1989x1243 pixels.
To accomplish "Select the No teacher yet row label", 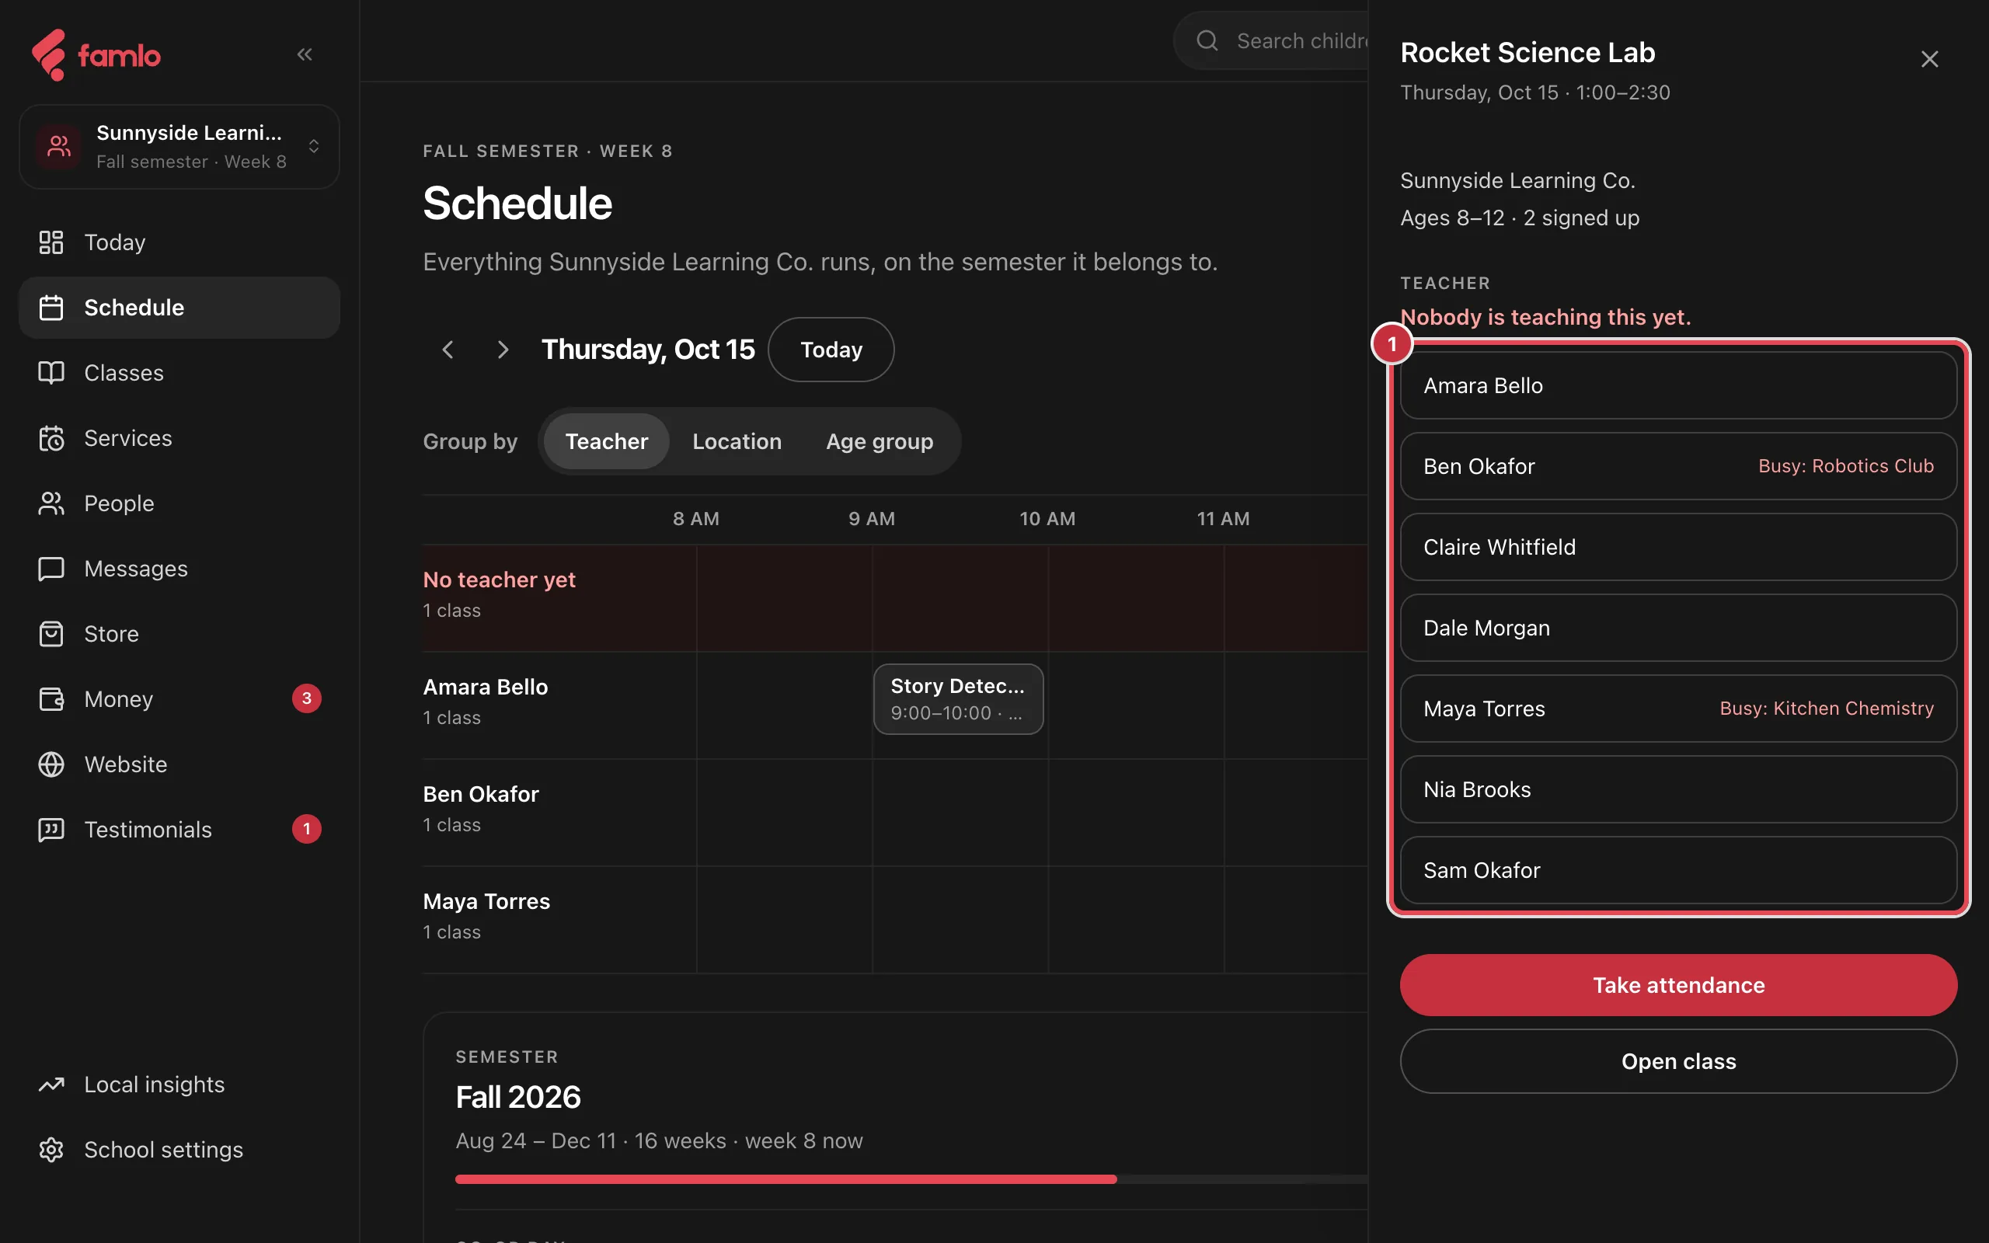I will (499, 580).
